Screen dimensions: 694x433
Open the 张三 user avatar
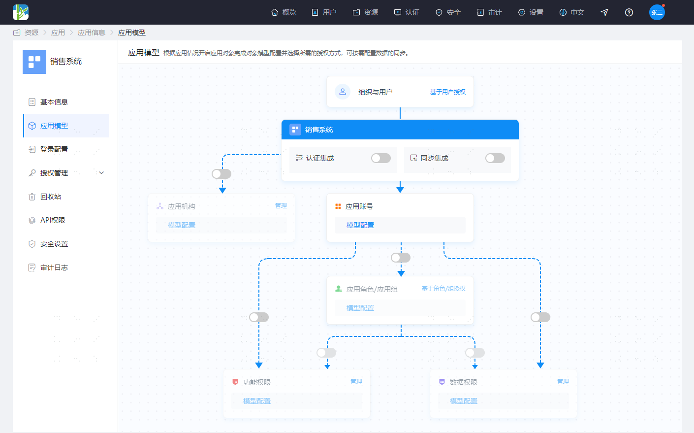(x=657, y=12)
